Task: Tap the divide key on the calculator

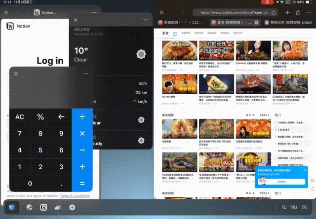Action: click(82, 117)
